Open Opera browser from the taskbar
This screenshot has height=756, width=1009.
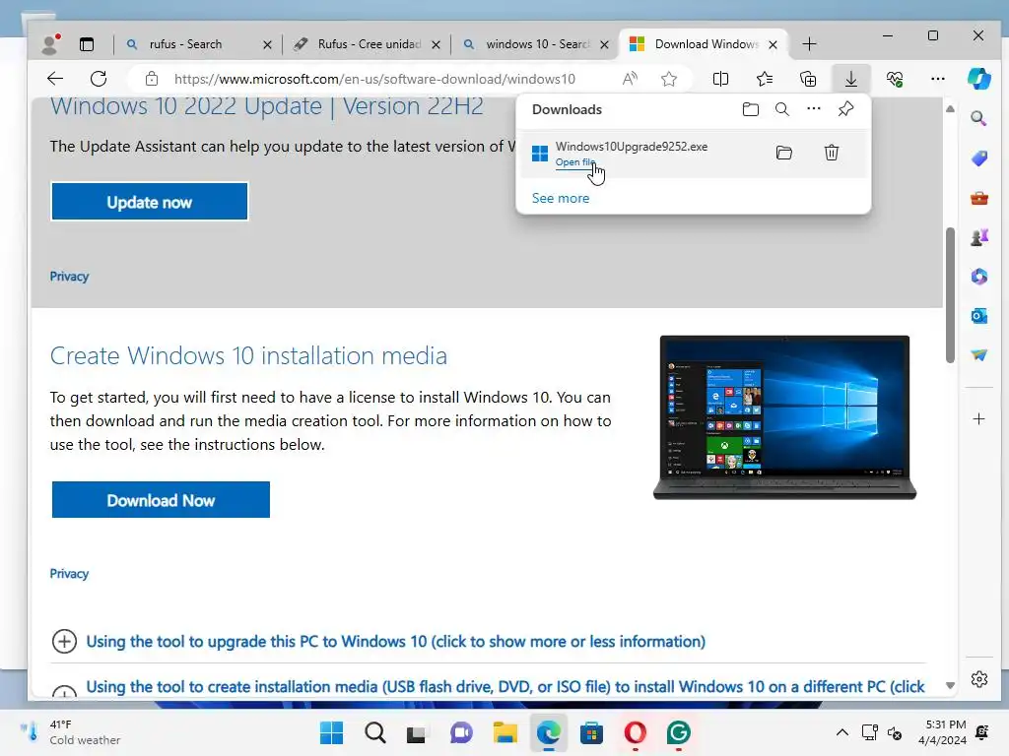[636, 732]
